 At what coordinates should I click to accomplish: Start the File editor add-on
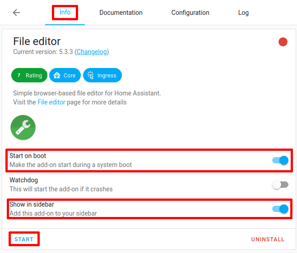[x=24, y=239]
